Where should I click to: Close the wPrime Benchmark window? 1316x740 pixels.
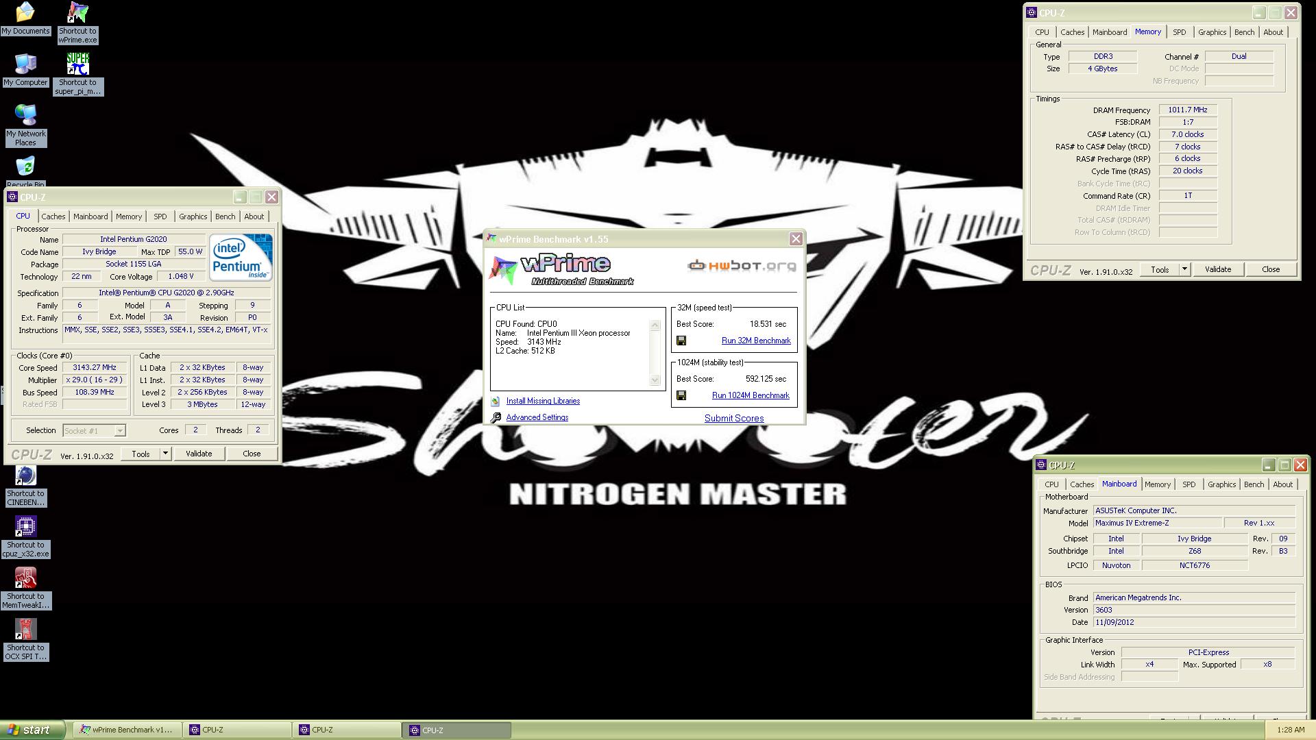(x=796, y=238)
